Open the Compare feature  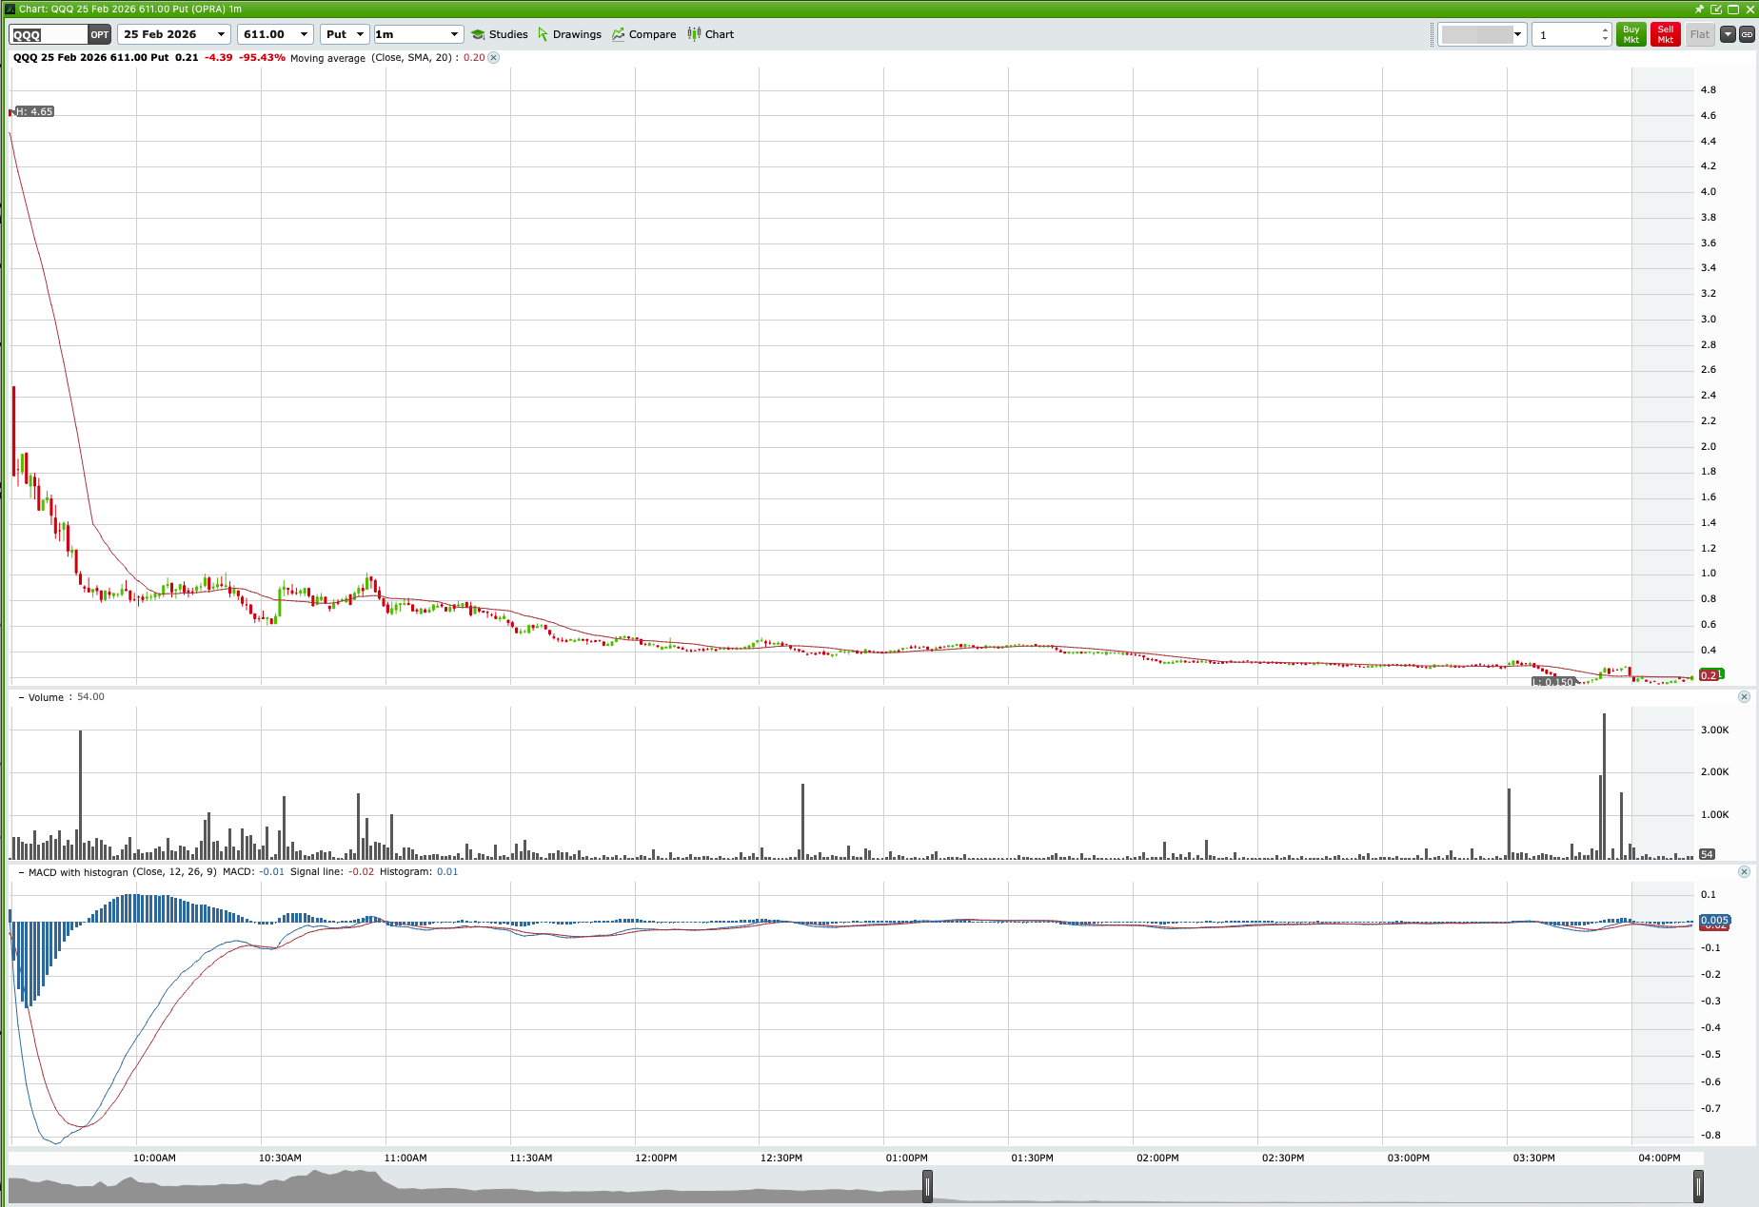644,33
